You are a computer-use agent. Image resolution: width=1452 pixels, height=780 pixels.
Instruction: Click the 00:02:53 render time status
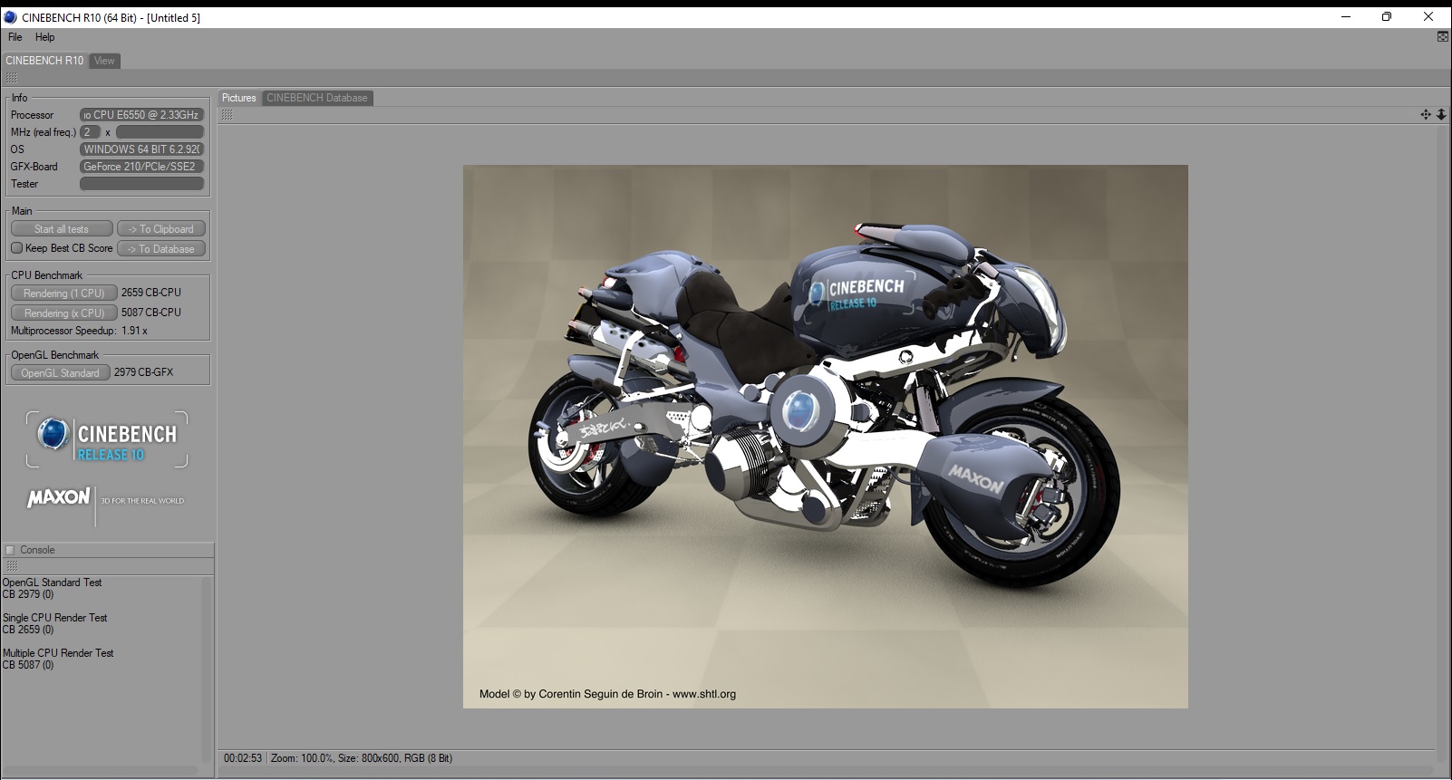click(243, 758)
